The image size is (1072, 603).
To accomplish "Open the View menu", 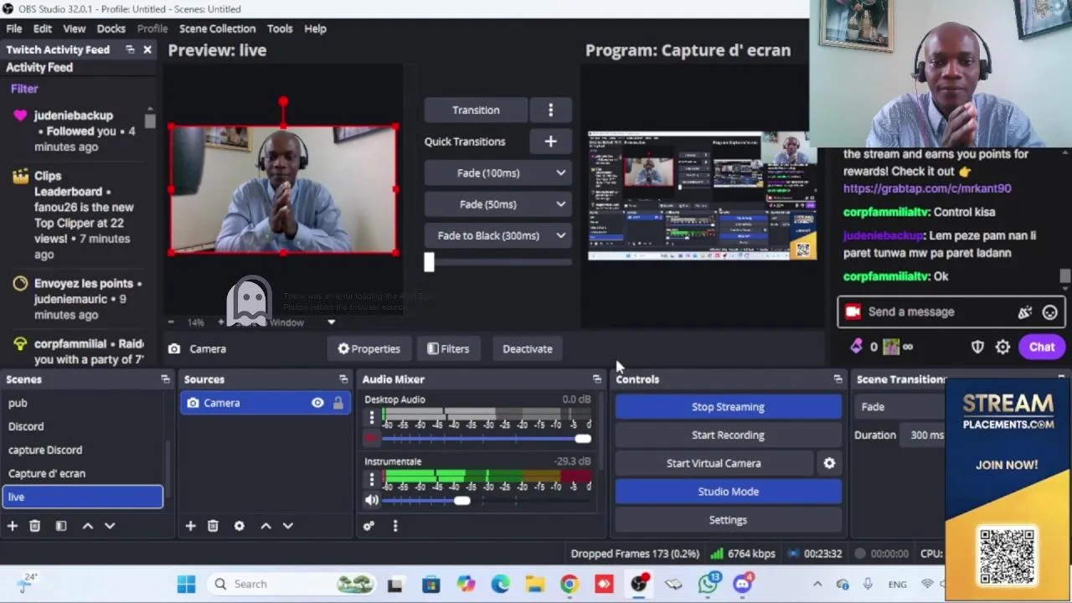I will pyautogui.click(x=75, y=28).
